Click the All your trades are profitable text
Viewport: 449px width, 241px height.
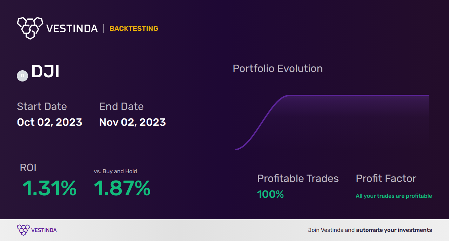pyautogui.click(x=394, y=196)
